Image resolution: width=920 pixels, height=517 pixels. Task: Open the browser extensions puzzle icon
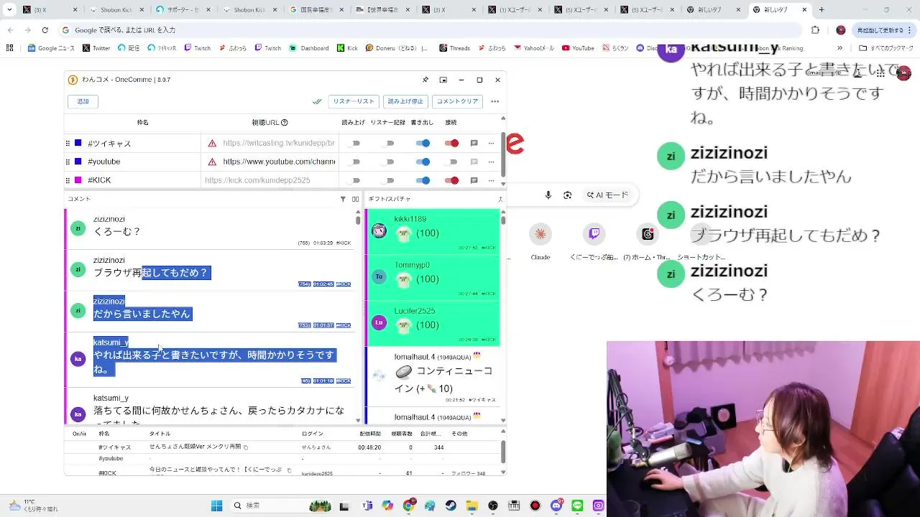pyautogui.click(x=815, y=30)
